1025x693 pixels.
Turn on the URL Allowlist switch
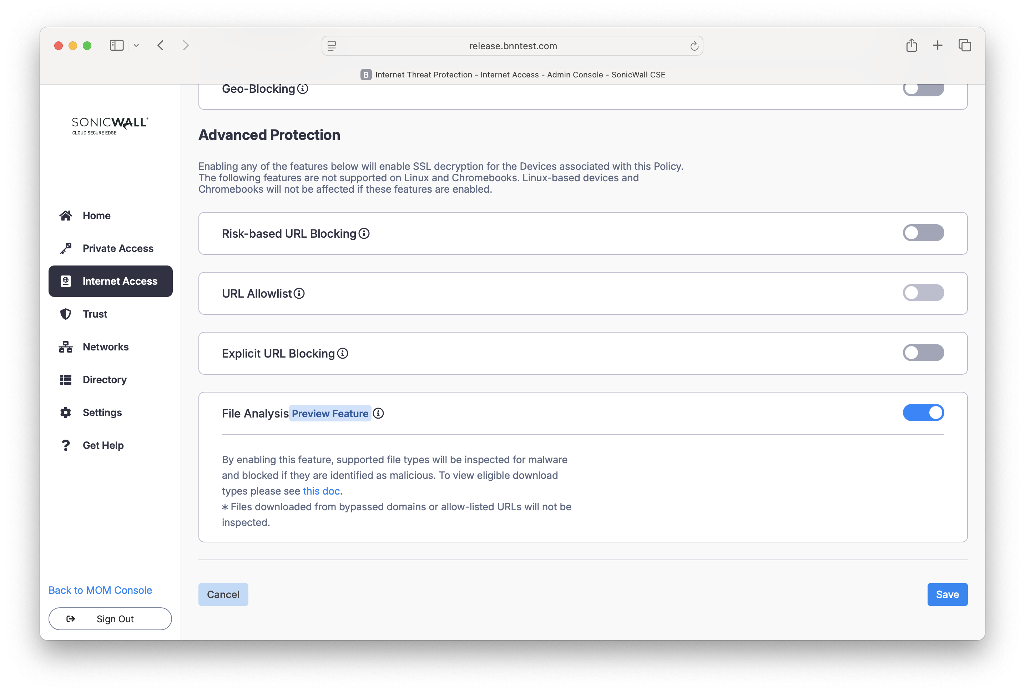923,293
